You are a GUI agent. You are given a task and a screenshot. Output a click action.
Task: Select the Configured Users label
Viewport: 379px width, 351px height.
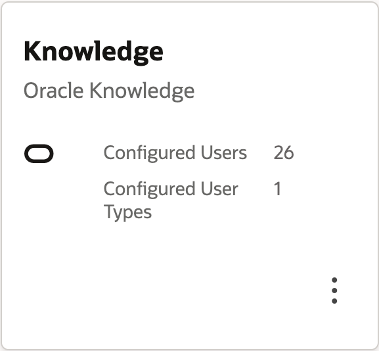point(175,153)
